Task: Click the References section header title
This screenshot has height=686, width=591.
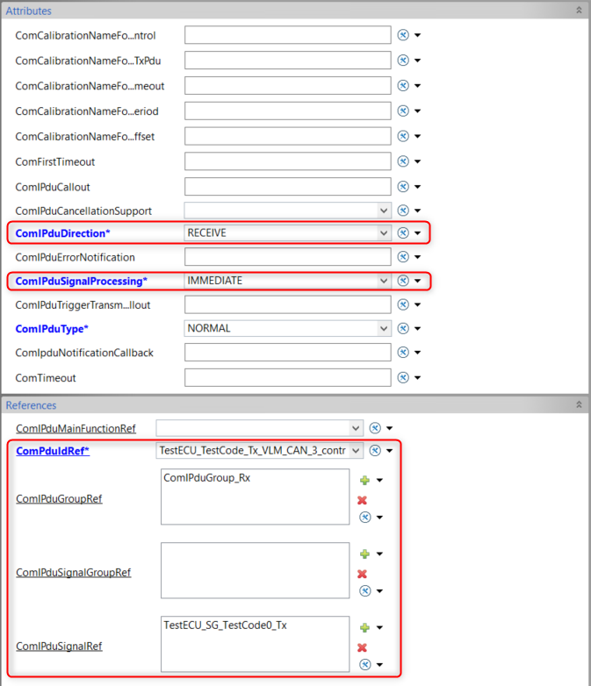Action: point(31,405)
